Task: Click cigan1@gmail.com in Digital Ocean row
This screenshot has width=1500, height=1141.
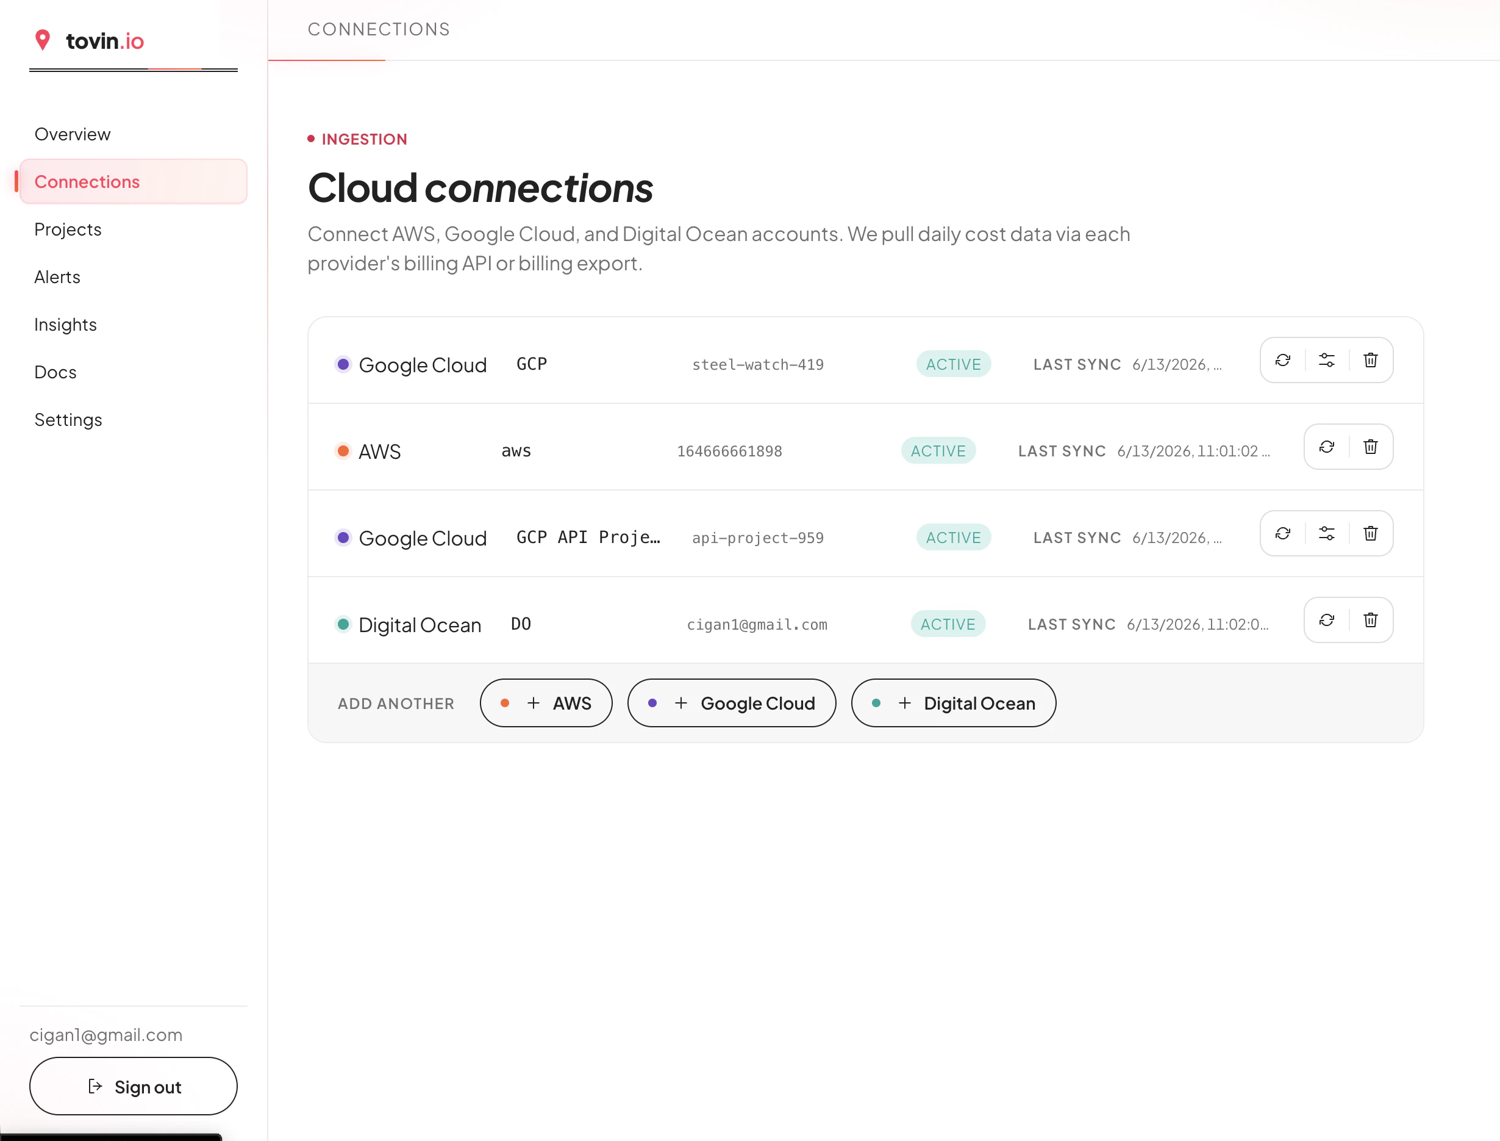Action: (x=757, y=624)
